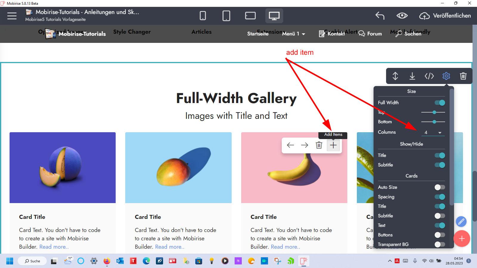Image resolution: width=477 pixels, height=268 pixels.
Task: Turn off card Spacing
Action: tap(440, 197)
